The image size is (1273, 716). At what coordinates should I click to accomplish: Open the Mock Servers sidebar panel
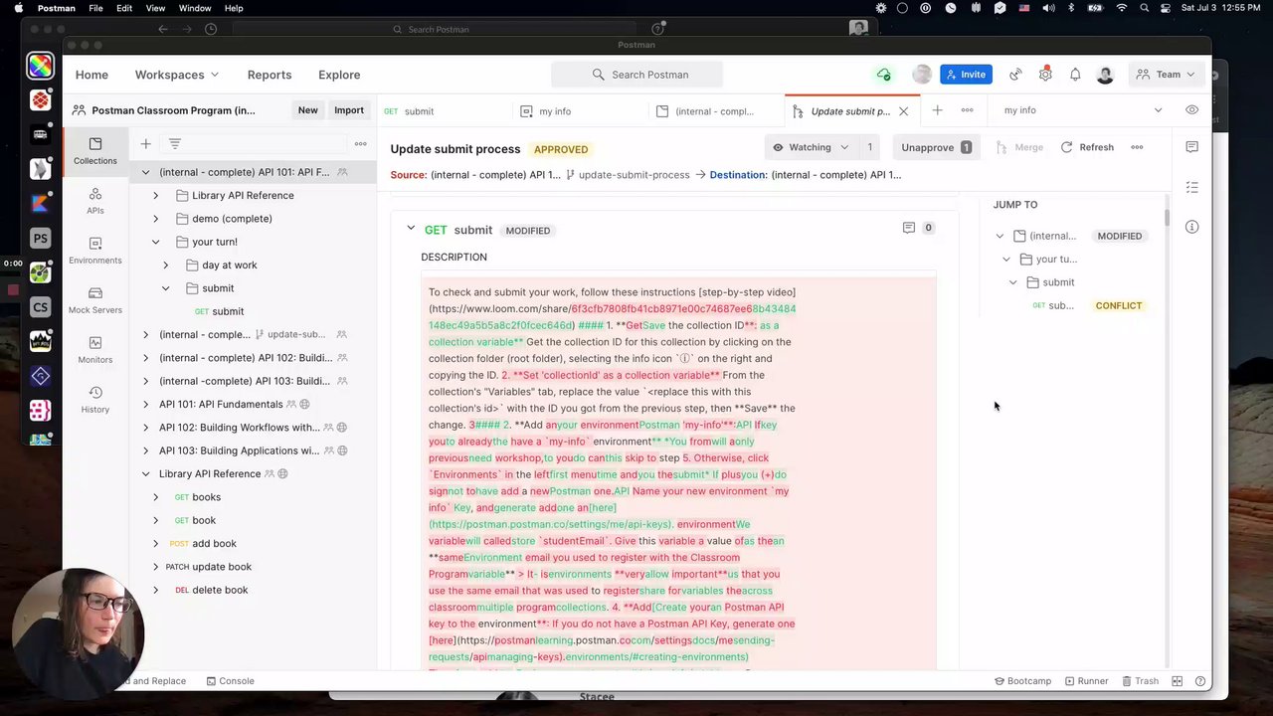(x=94, y=300)
